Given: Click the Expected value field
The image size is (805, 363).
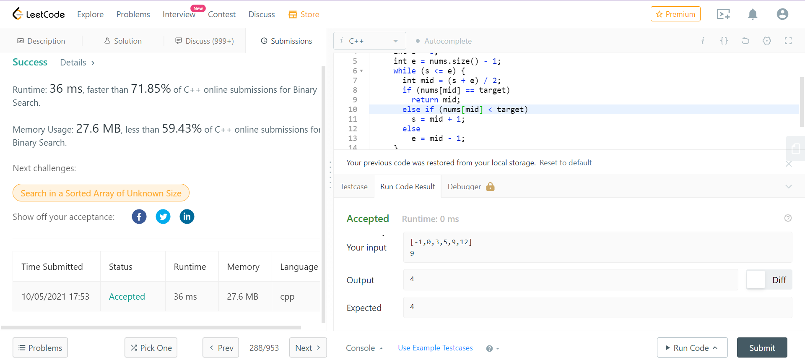Looking at the screenshot, I should click(x=597, y=307).
